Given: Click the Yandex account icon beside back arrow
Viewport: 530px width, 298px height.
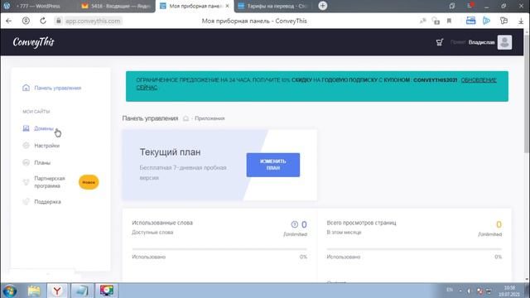Looking at the screenshot, I should [x=26, y=21].
